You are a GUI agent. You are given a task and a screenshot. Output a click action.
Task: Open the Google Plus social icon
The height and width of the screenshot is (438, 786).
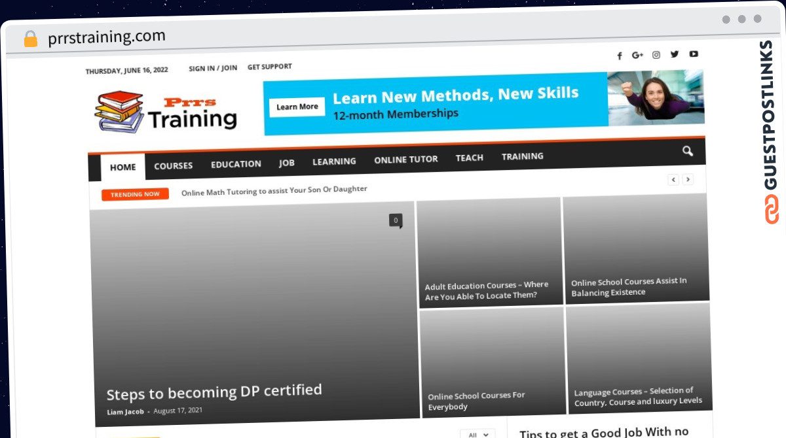point(637,56)
